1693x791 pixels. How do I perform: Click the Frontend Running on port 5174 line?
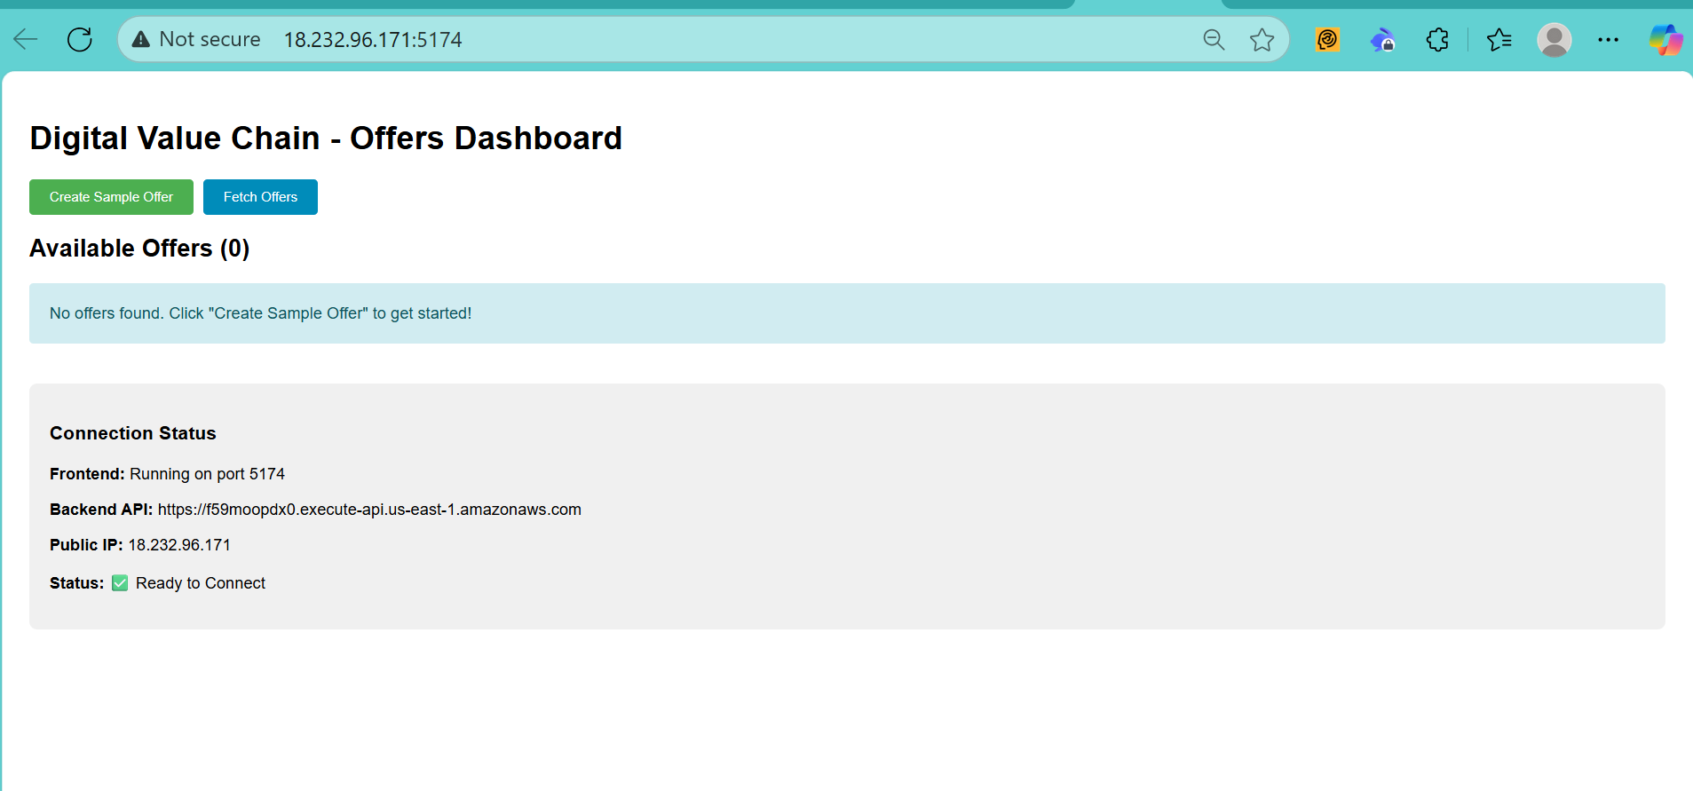167,474
